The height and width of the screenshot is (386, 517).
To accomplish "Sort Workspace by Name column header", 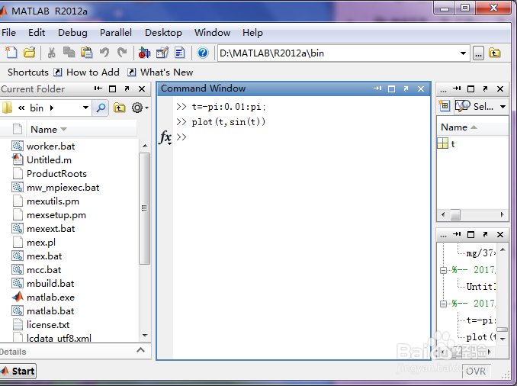I will pyautogui.click(x=472, y=127).
